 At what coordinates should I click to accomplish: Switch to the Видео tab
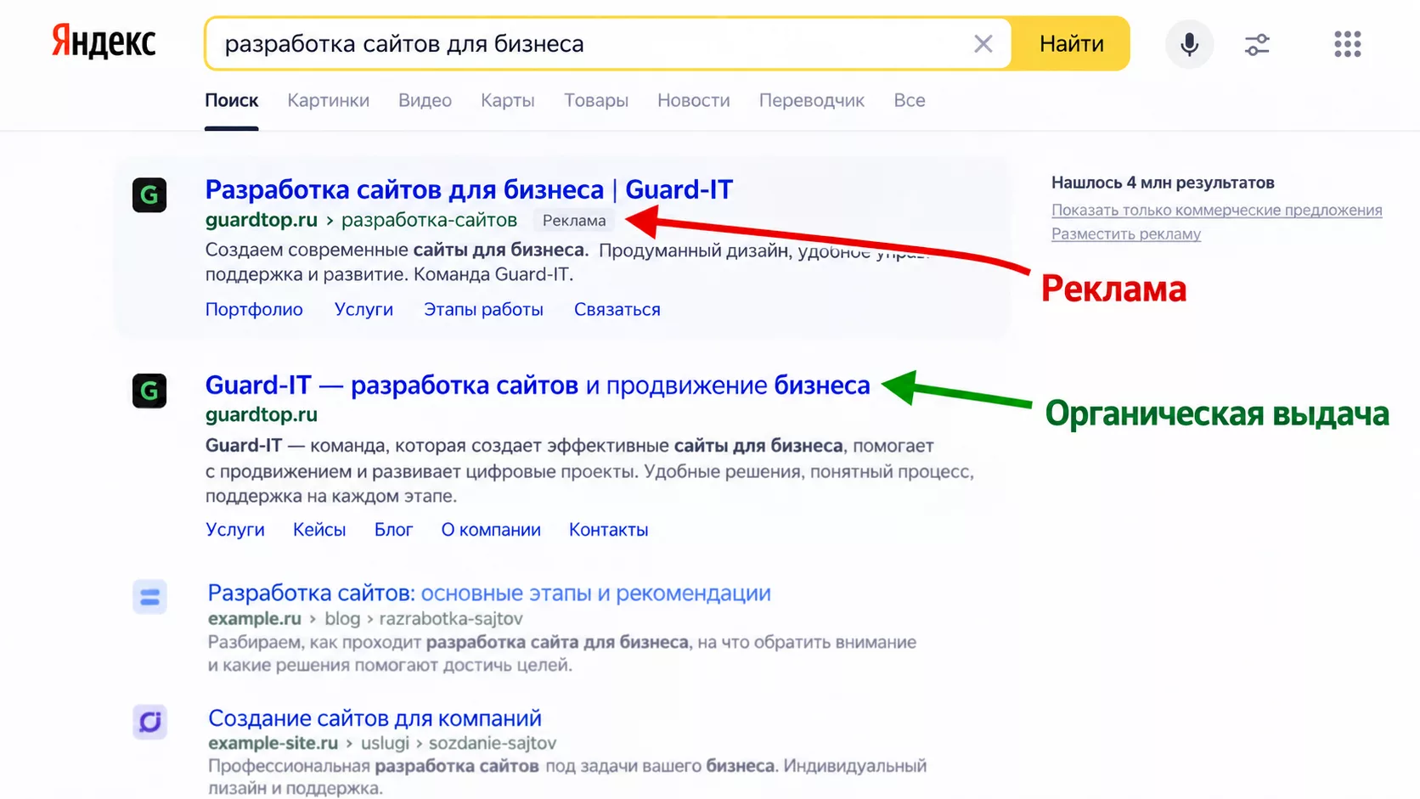pos(425,100)
